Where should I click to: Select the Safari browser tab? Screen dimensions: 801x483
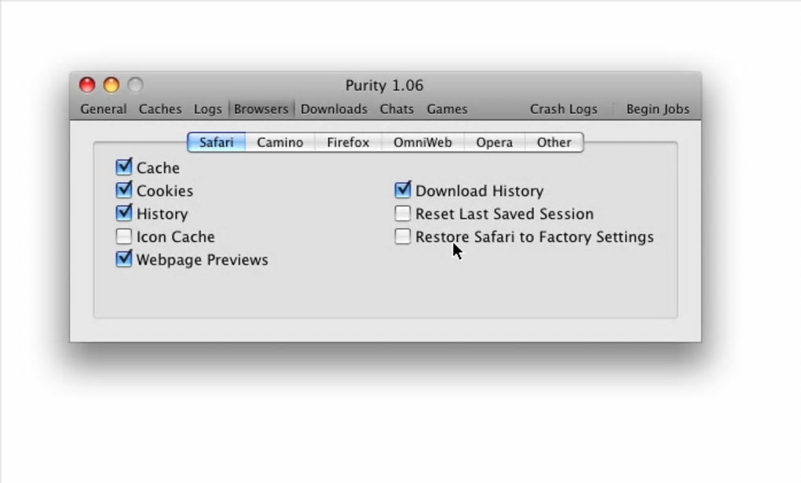pos(217,142)
